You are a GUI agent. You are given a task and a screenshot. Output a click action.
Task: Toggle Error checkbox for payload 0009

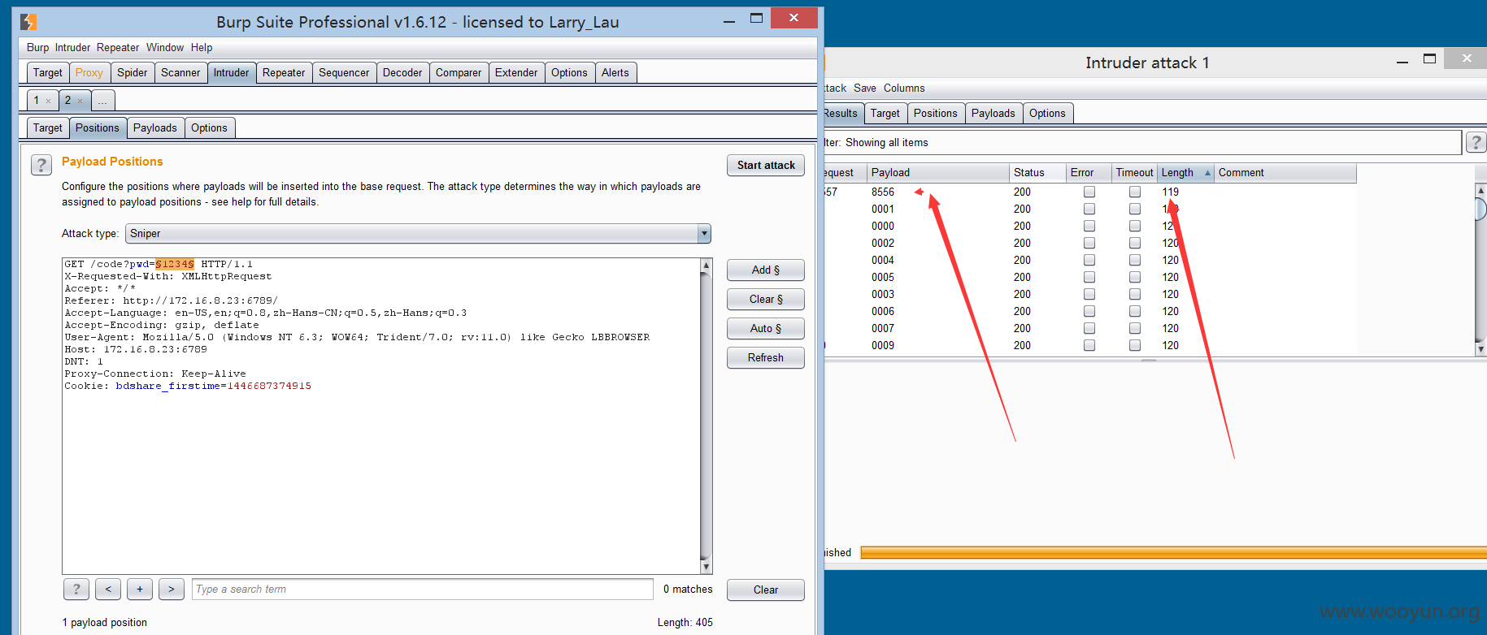1089,346
